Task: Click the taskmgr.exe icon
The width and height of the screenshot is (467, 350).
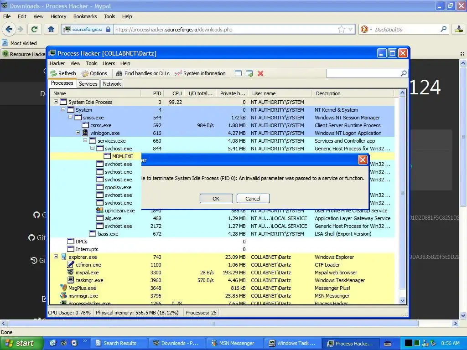Action: [x=71, y=280]
